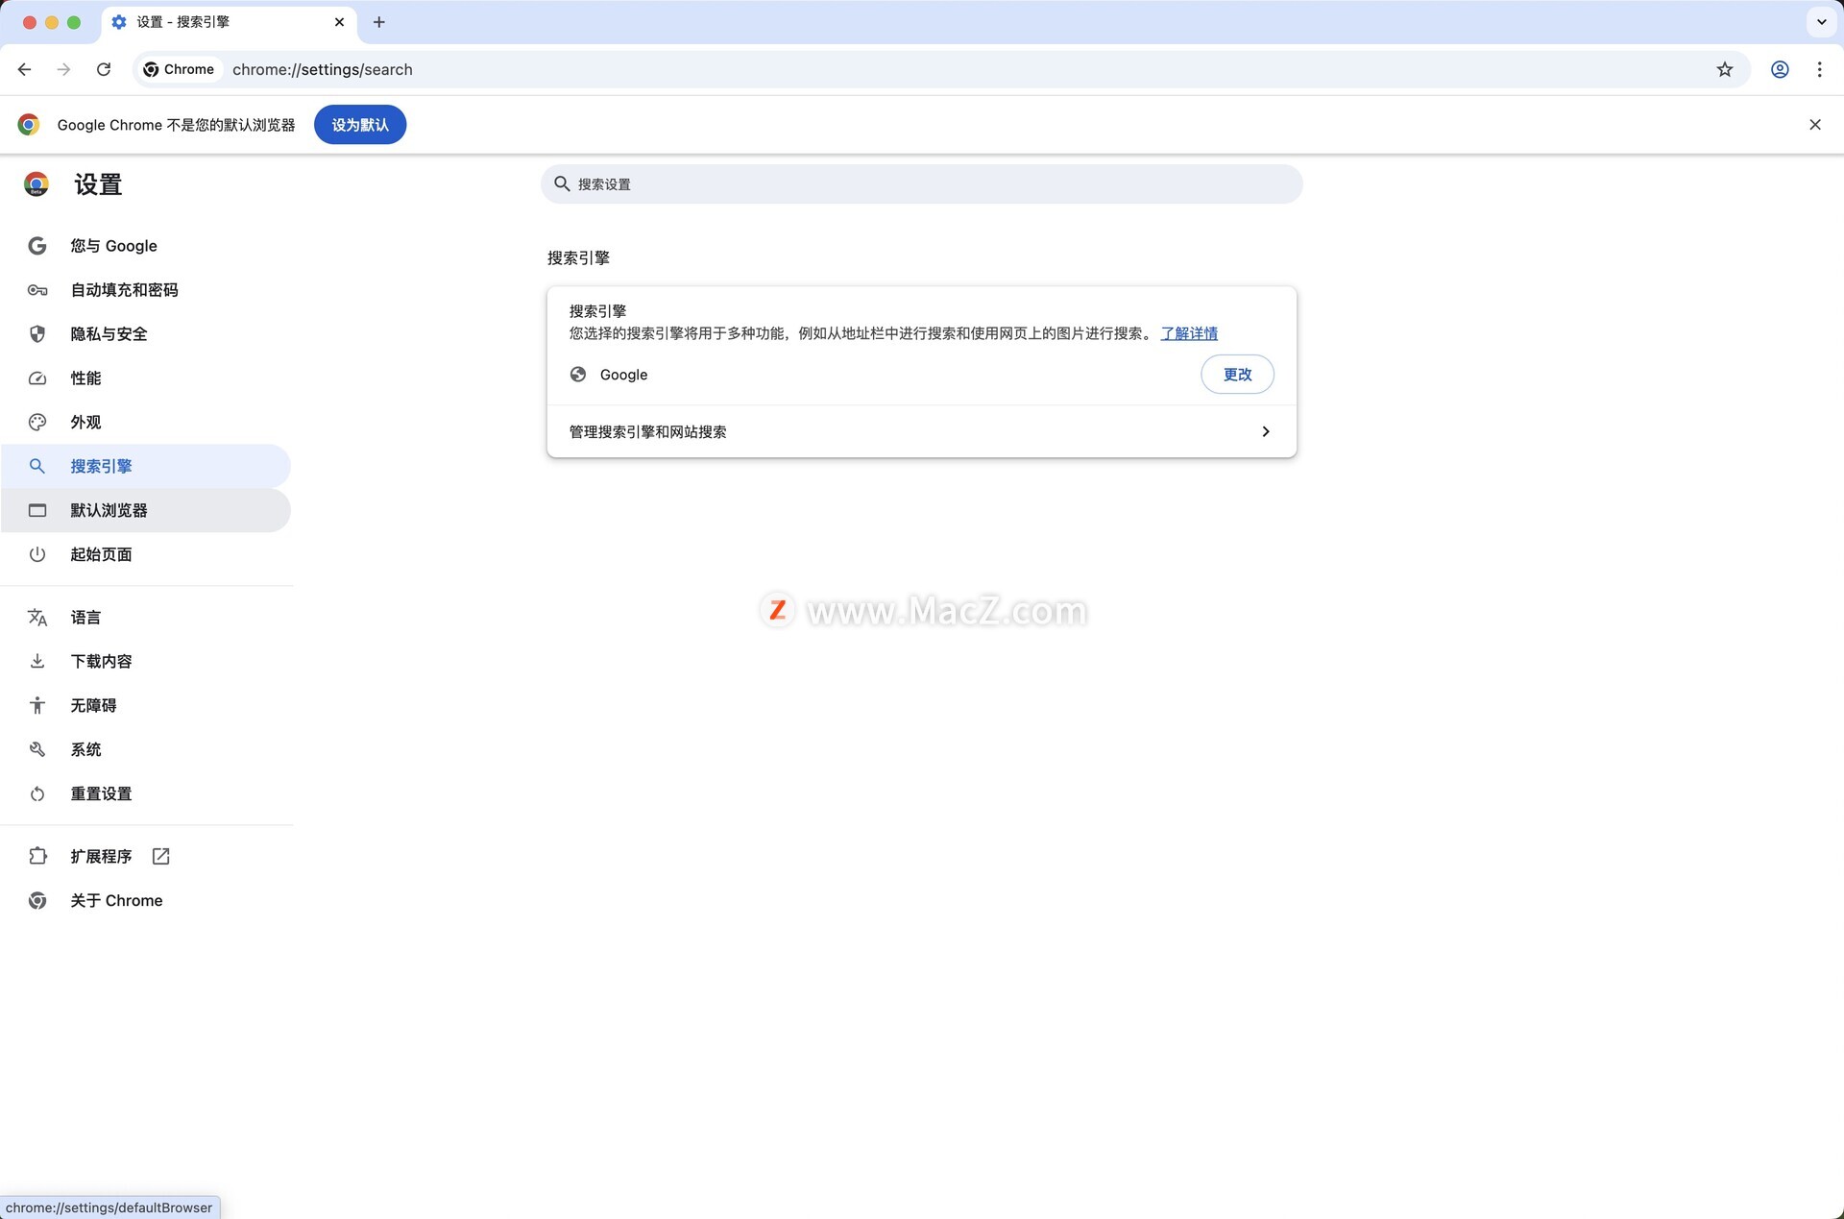Open 扩展程序 page

[146, 856]
